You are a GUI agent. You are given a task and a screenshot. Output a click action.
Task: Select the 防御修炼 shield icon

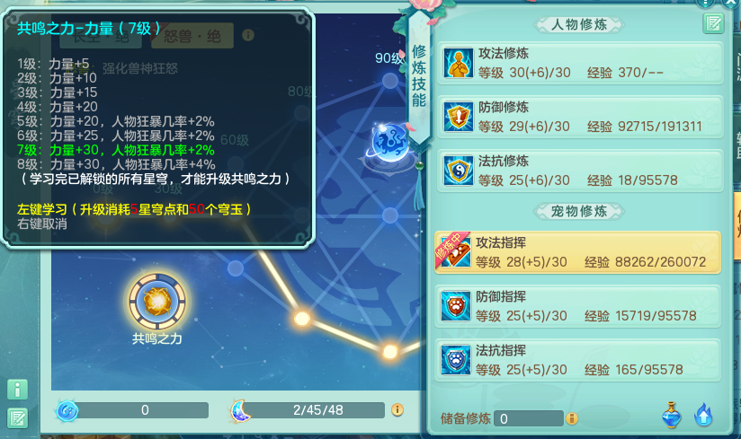[x=458, y=117]
